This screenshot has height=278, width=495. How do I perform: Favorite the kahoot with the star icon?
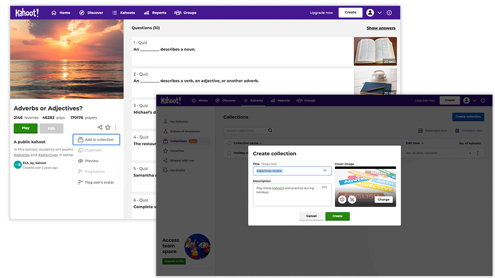point(108,127)
